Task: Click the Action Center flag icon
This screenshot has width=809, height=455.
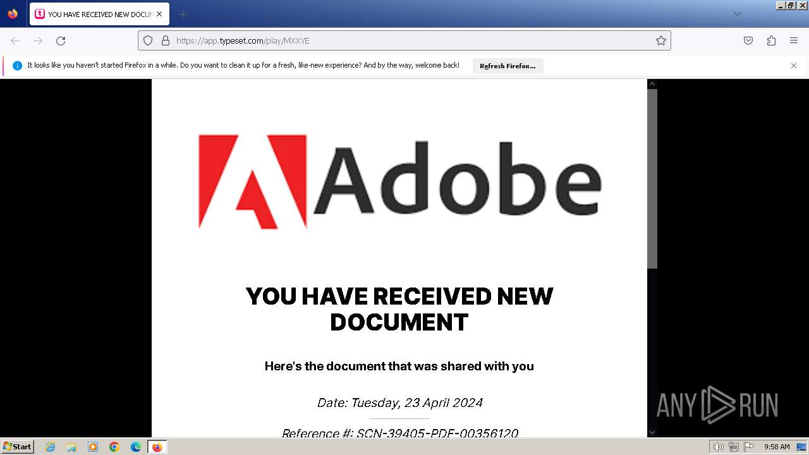Action: (748, 447)
